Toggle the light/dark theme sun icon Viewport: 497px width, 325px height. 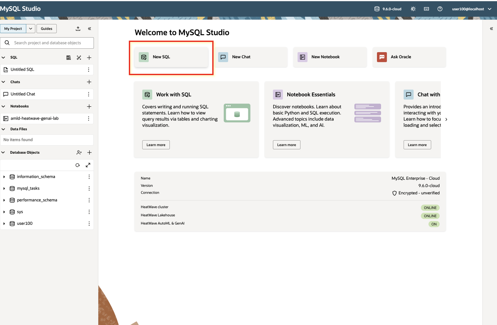[x=413, y=9]
